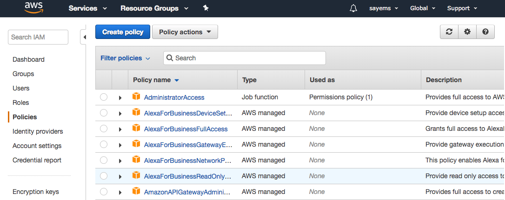
Task: Open the AlexaForBusinessDeviceSet policy link
Action: [x=188, y=113]
